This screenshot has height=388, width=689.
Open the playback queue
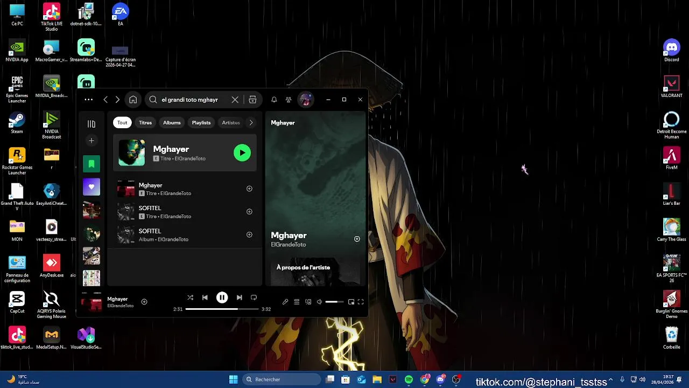coord(297,302)
